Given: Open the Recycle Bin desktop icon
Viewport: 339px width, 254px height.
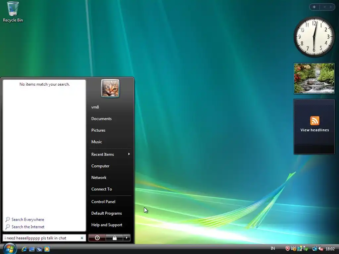Looking at the screenshot, I should [x=13, y=12].
